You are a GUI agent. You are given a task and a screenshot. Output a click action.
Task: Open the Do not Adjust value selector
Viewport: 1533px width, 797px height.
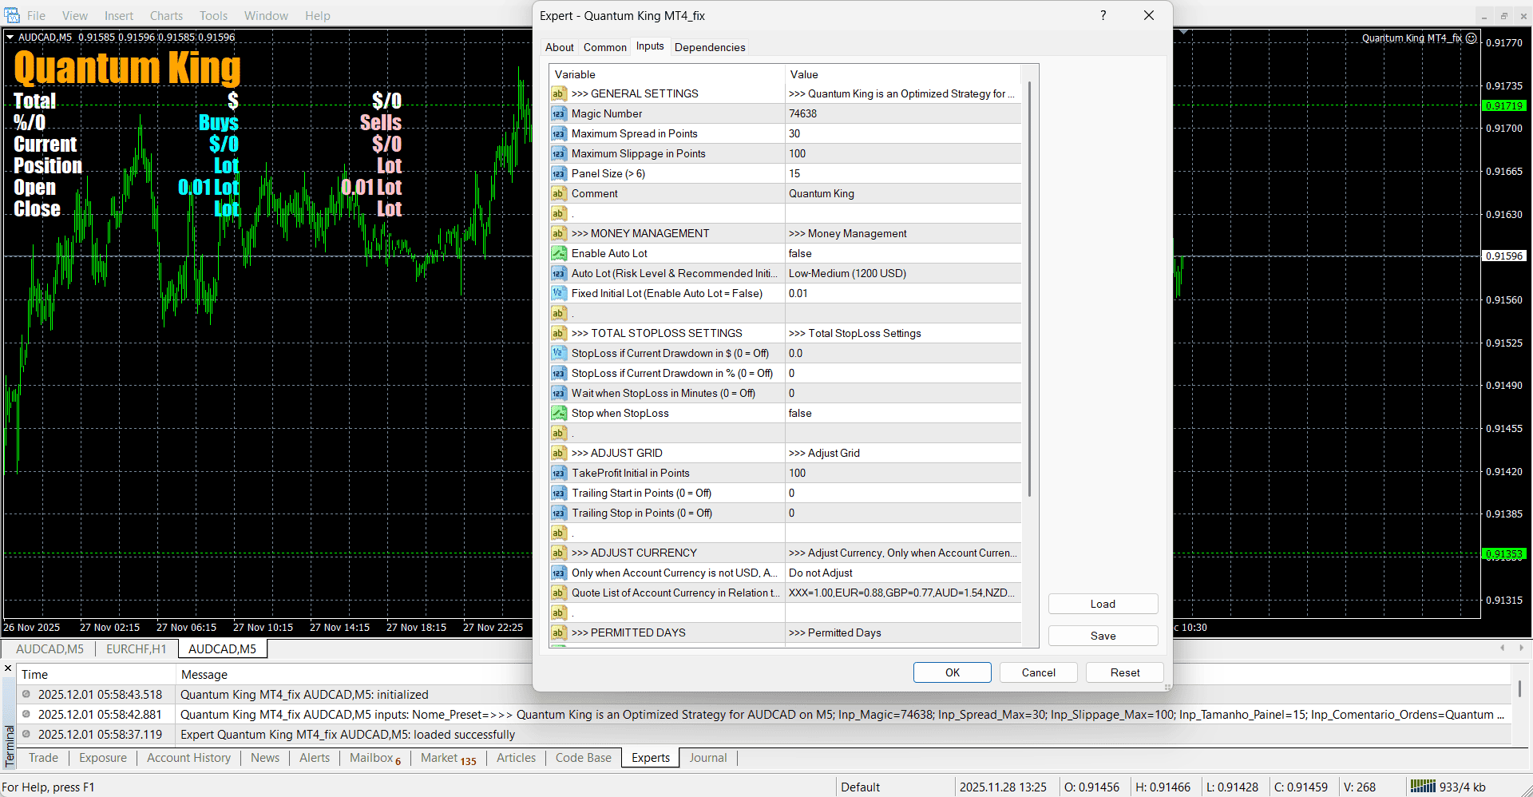(902, 573)
